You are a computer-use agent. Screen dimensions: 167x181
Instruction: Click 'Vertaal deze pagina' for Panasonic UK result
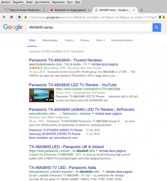point(112,151)
